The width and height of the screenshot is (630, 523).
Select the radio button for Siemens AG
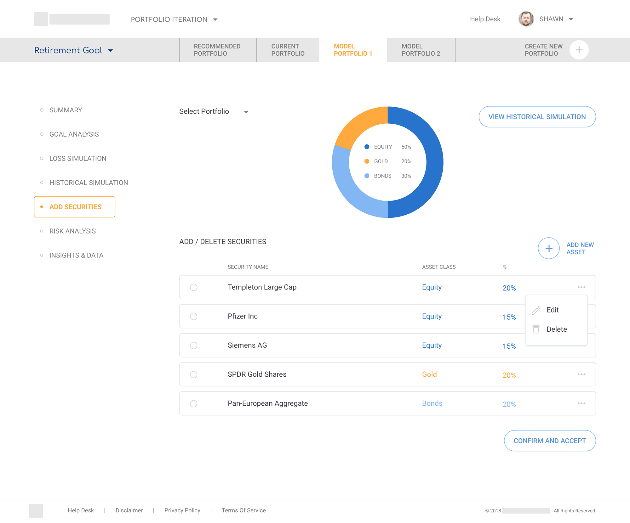pyautogui.click(x=193, y=345)
